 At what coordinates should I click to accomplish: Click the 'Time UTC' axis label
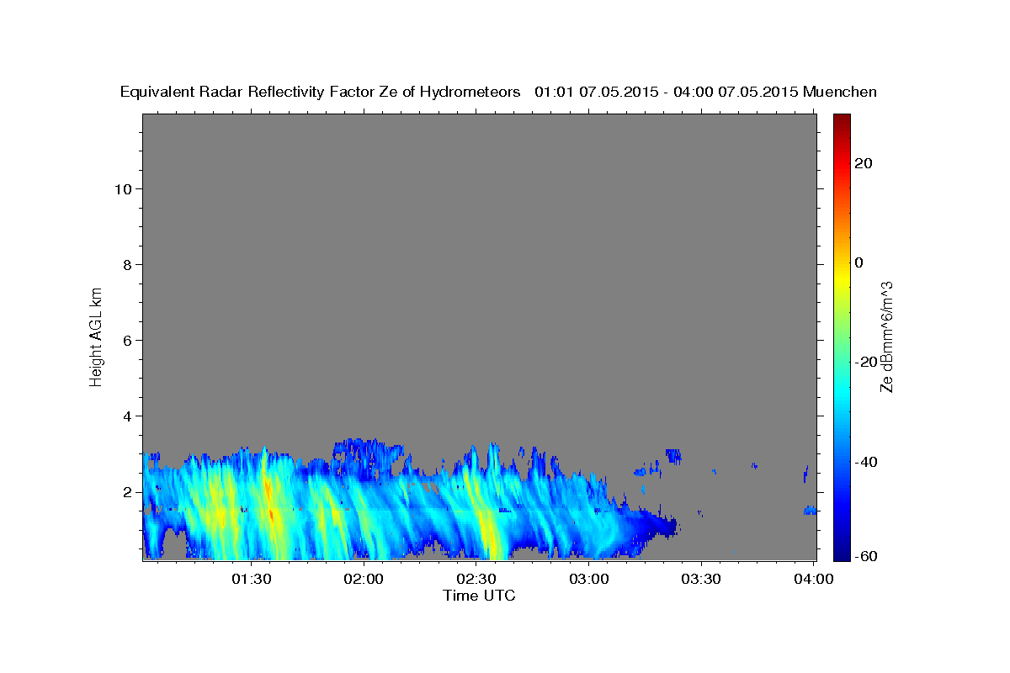pos(479,596)
